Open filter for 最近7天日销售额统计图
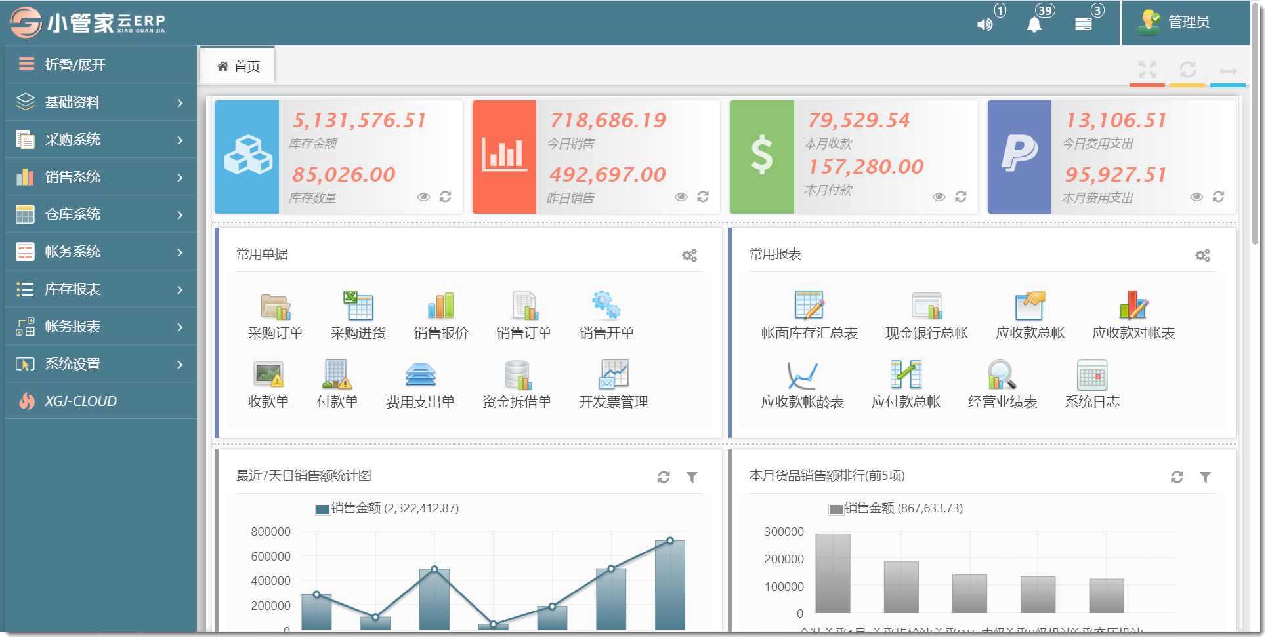This screenshot has height=642, width=1270. 692,477
